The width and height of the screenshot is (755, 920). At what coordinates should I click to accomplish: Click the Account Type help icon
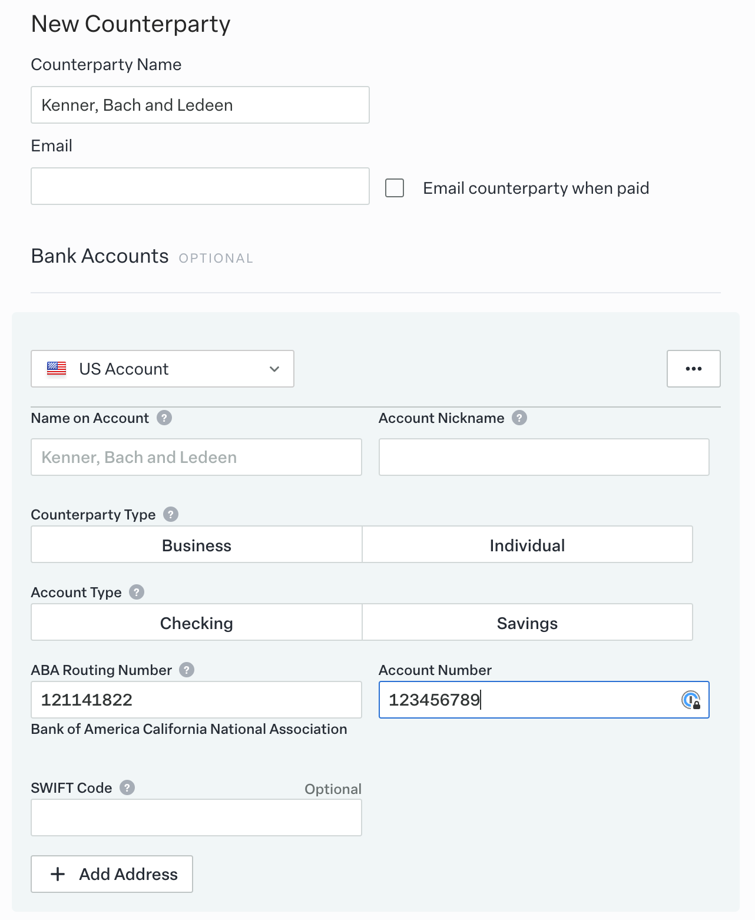point(137,593)
